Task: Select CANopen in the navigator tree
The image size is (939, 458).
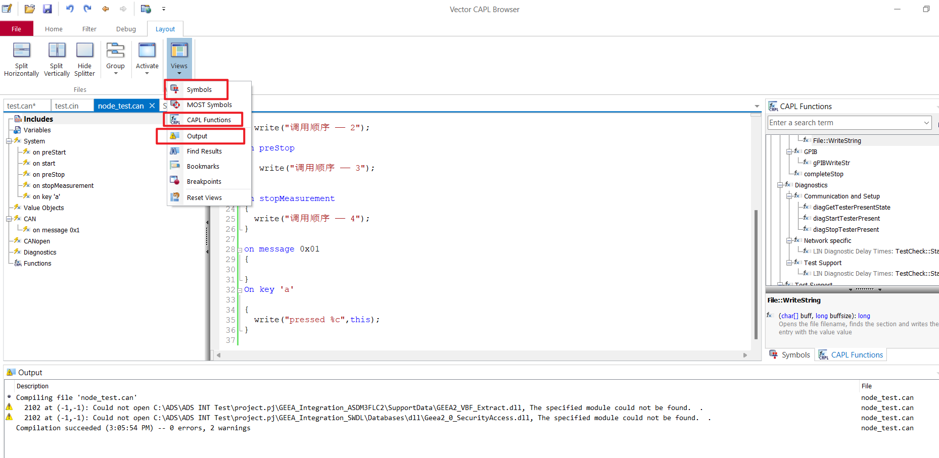Action: tap(36, 241)
